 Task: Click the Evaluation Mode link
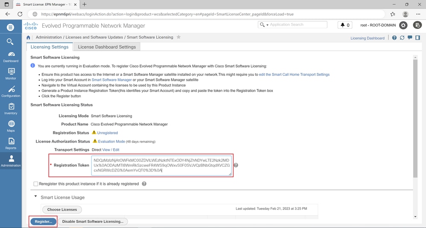[111, 142]
